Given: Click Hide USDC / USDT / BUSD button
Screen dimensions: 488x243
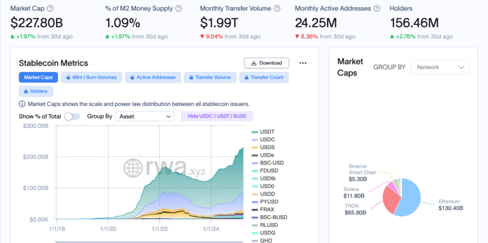Looking at the screenshot, I should 217,116.
